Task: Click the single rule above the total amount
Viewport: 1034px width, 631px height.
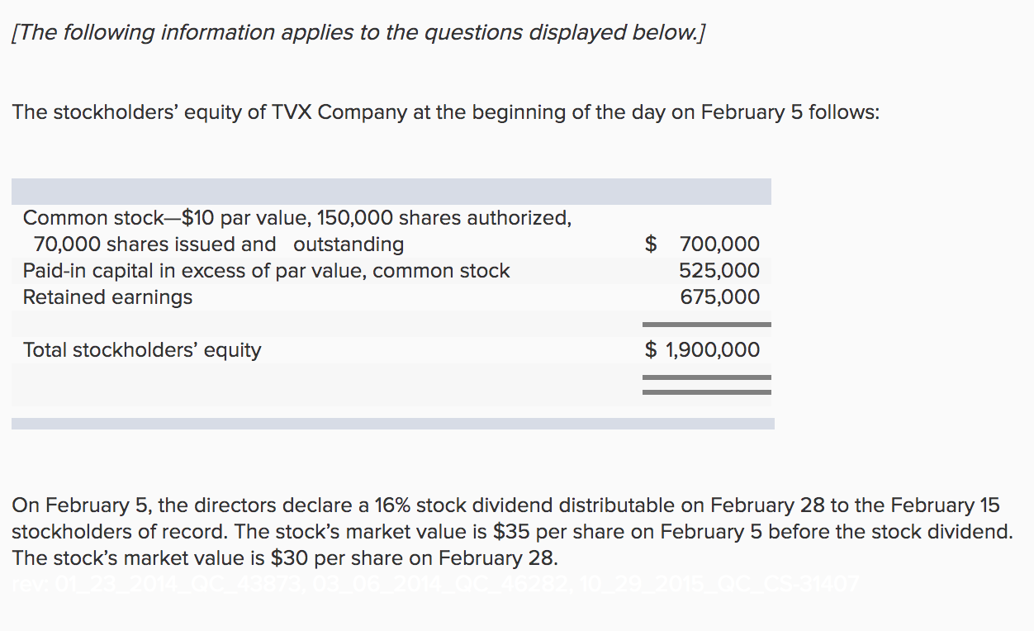Action: pos(707,325)
